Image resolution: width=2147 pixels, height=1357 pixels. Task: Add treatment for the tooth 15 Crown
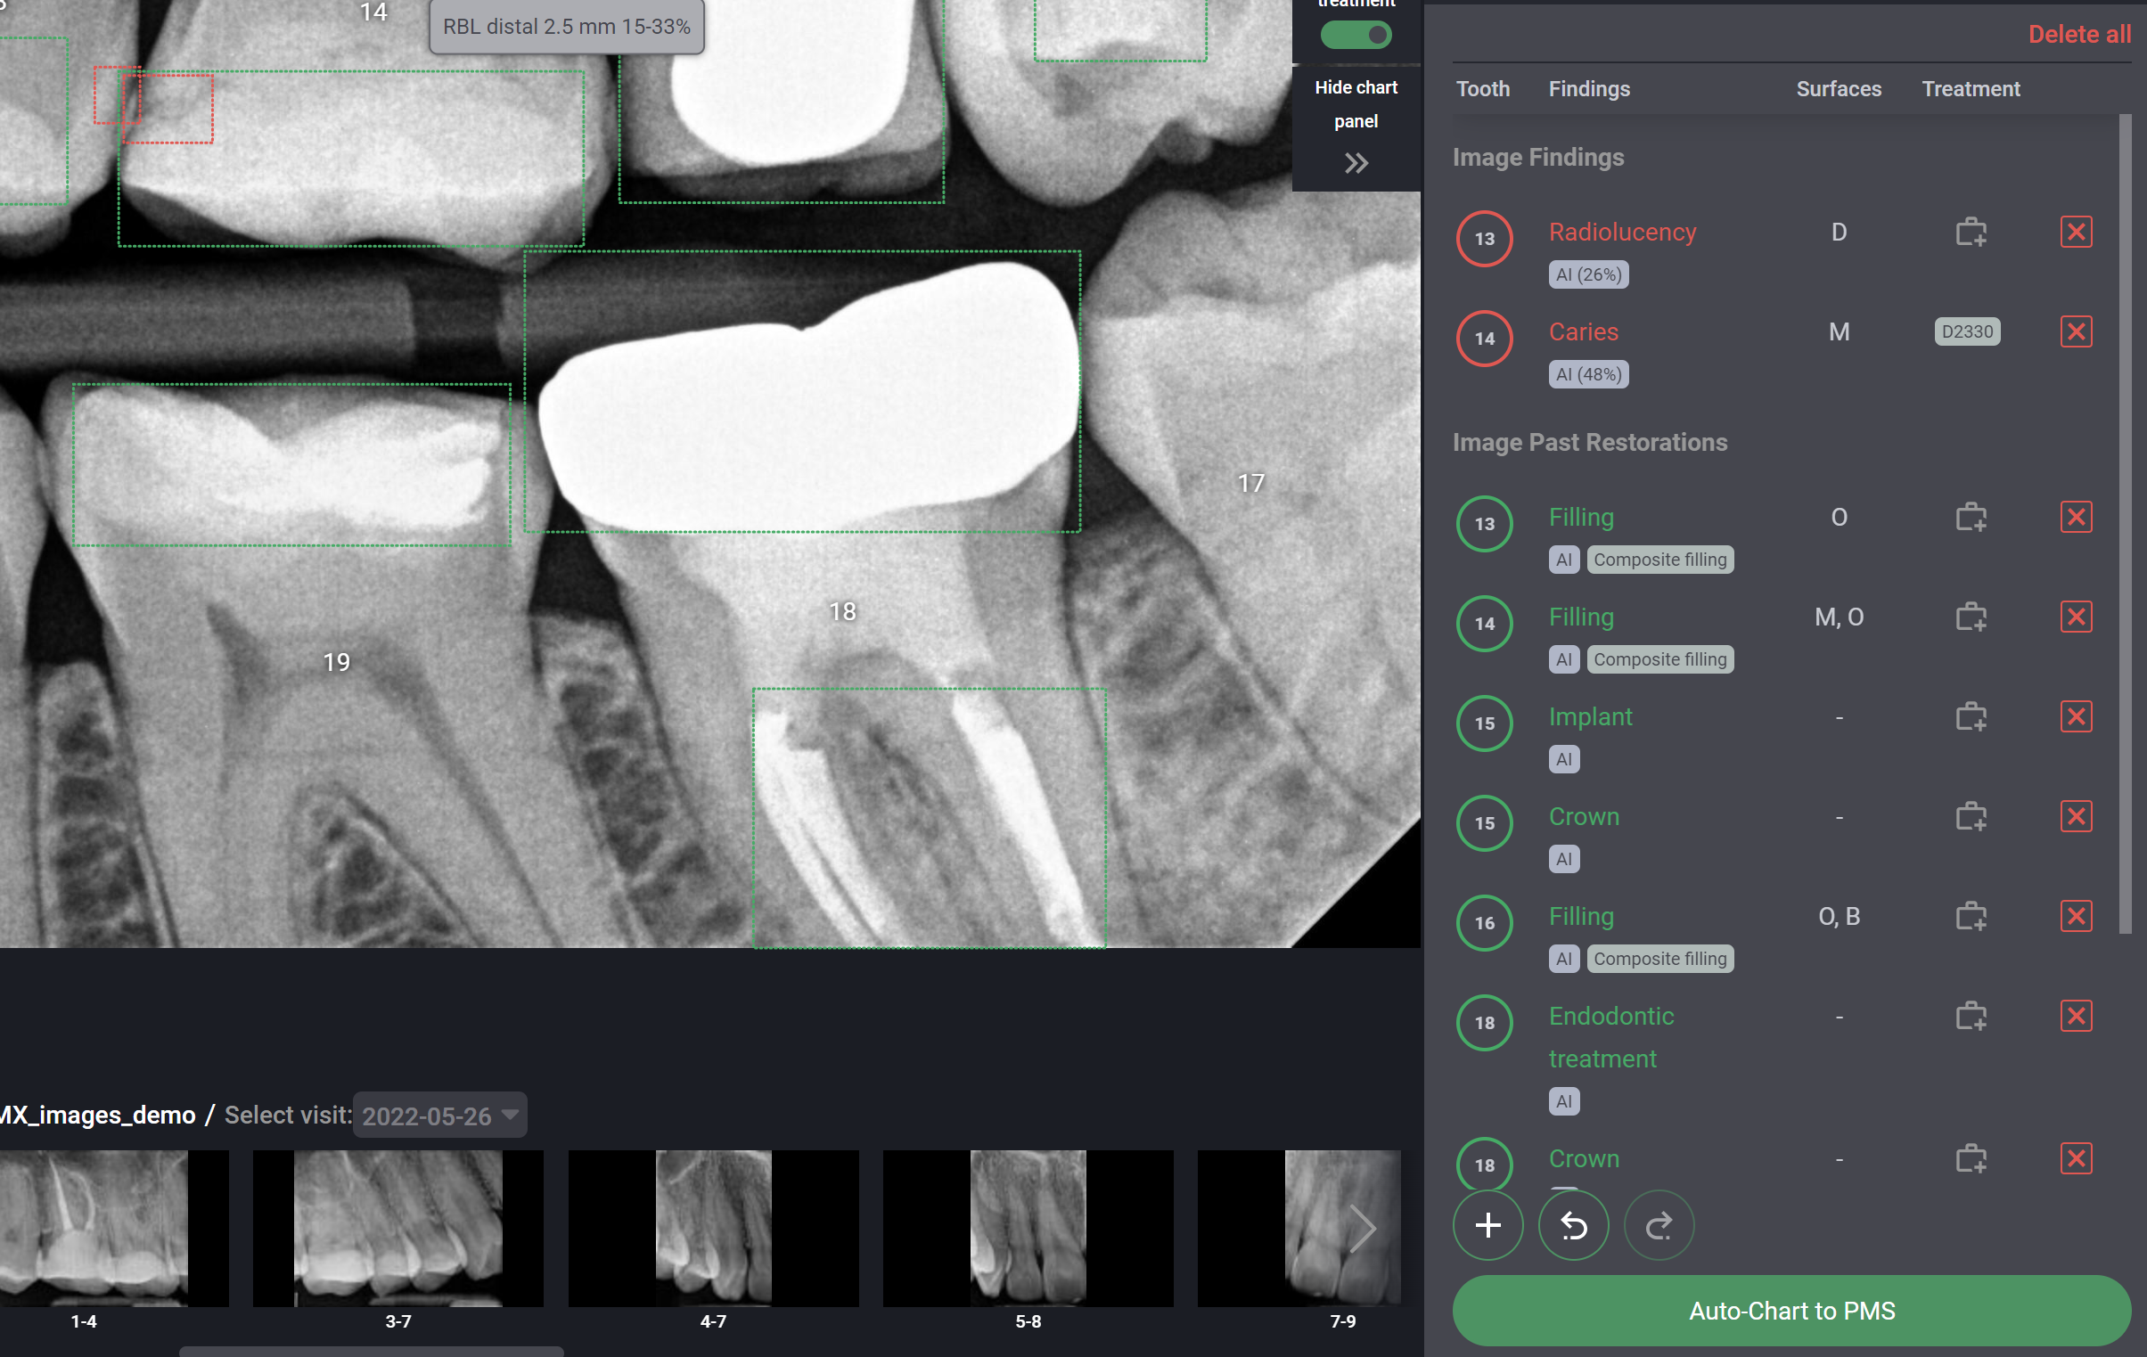(1971, 817)
